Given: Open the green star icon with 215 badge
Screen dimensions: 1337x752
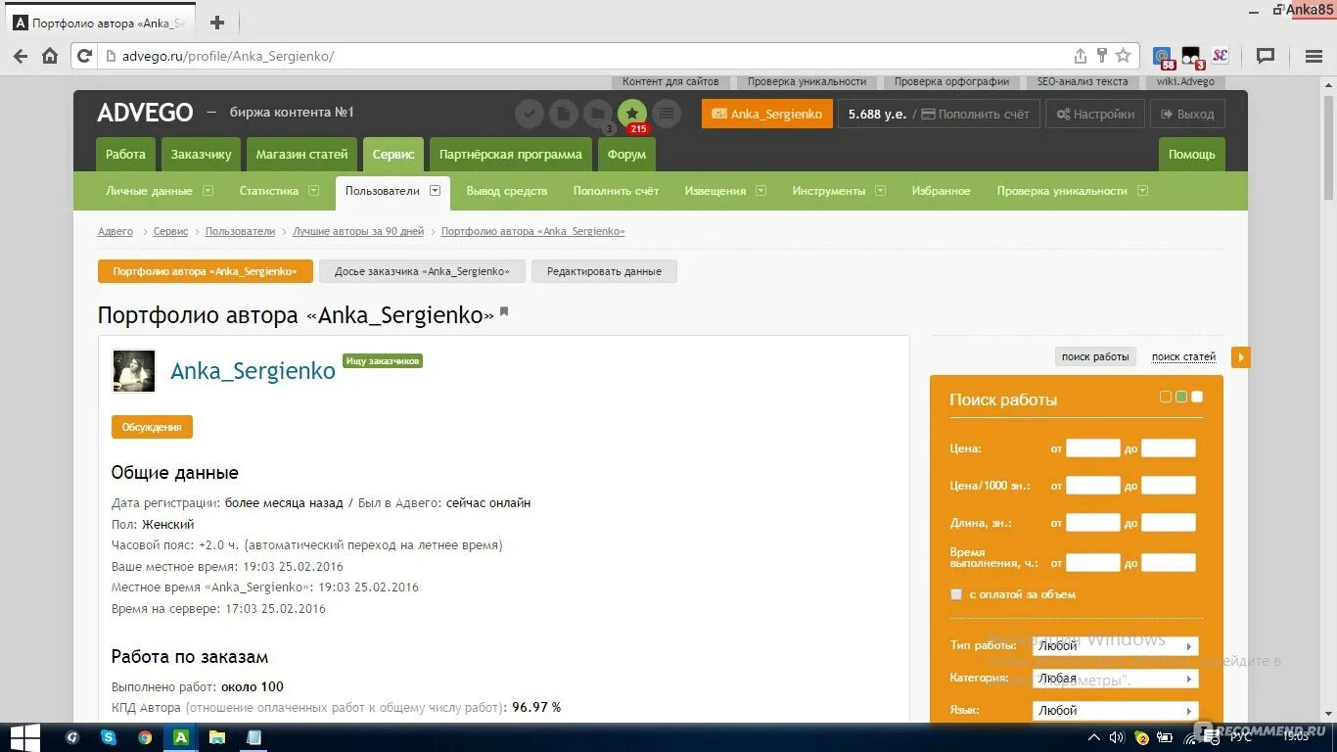Looking at the screenshot, I should [x=632, y=114].
